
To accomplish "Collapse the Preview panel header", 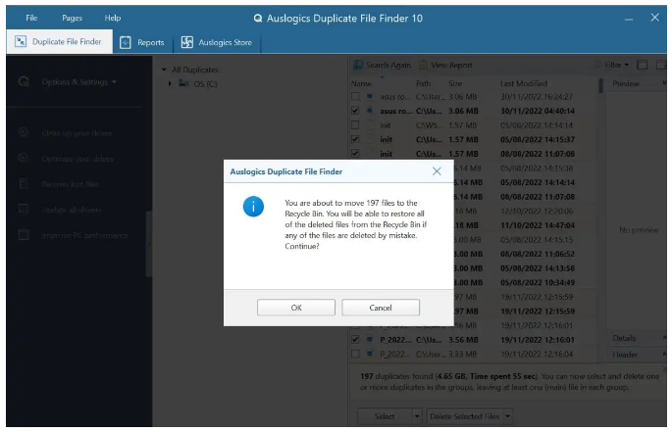I will click(x=663, y=83).
